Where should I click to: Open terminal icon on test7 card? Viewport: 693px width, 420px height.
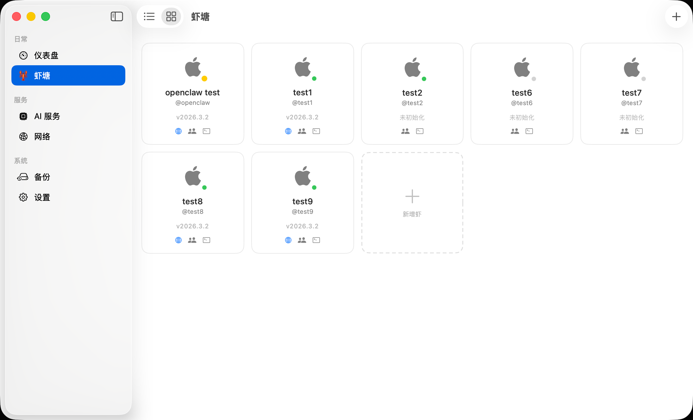tap(639, 131)
